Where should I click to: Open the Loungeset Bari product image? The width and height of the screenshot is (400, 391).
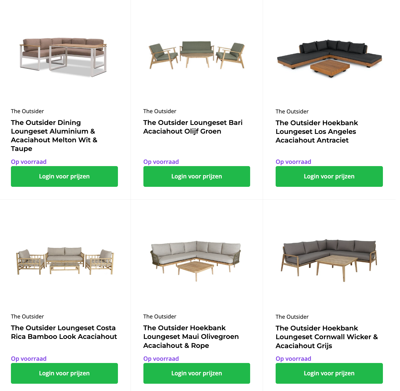(197, 55)
